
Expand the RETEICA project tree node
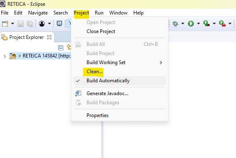coord(5,56)
